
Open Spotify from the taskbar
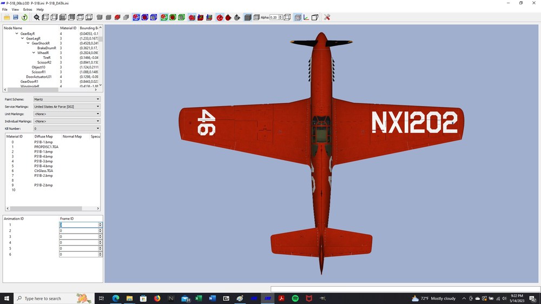point(295,299)
